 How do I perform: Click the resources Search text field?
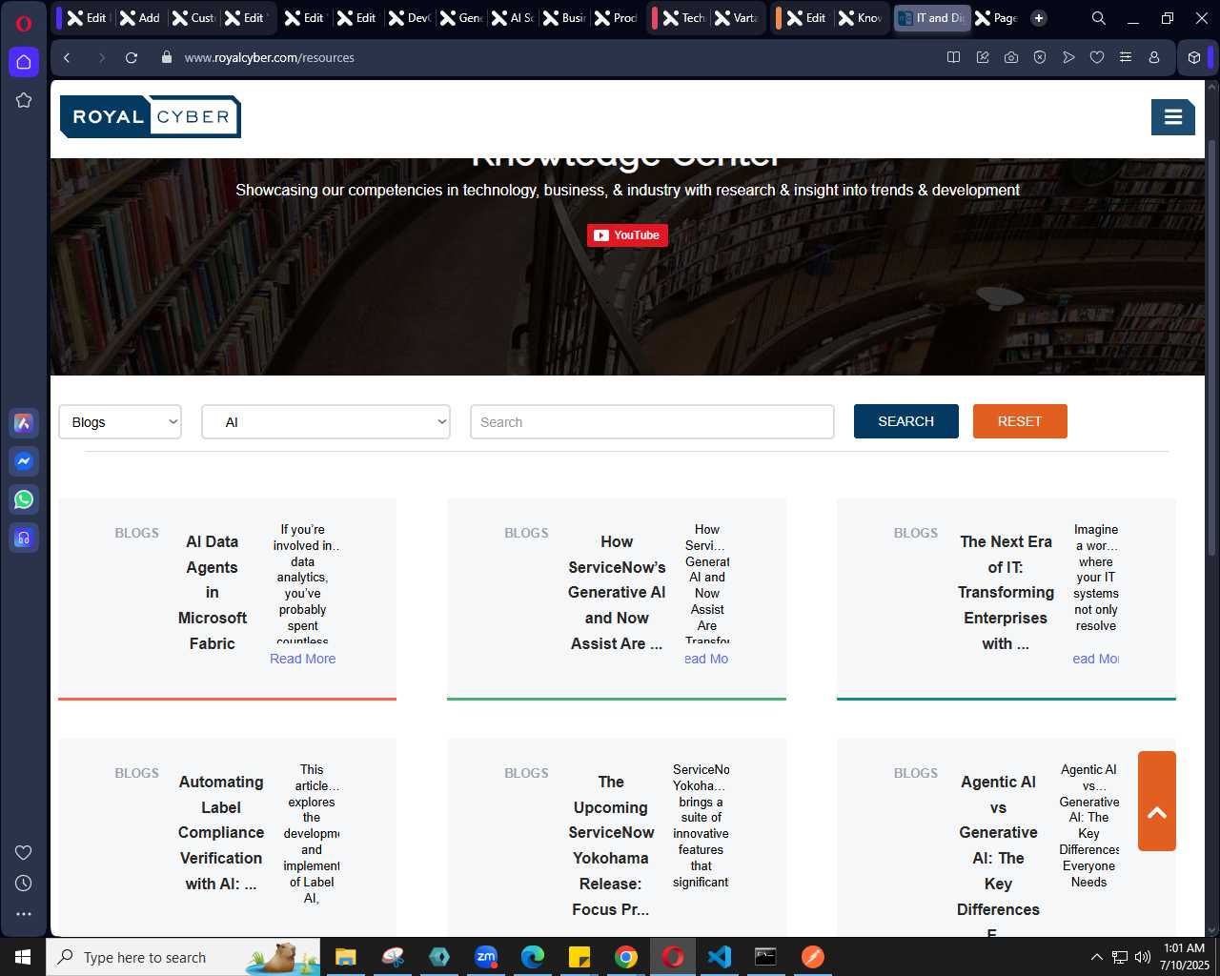pos(652,422)
